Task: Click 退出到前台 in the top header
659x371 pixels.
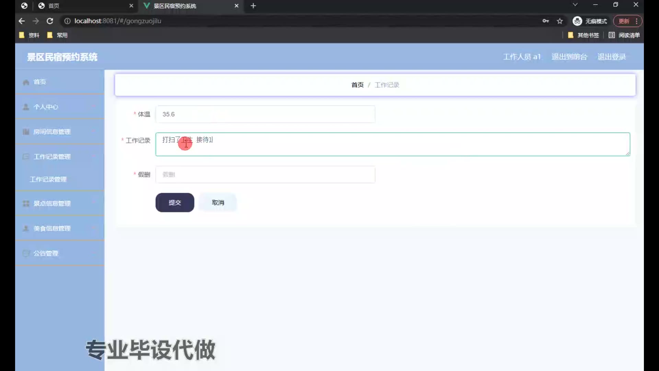Action: point(569,57)
